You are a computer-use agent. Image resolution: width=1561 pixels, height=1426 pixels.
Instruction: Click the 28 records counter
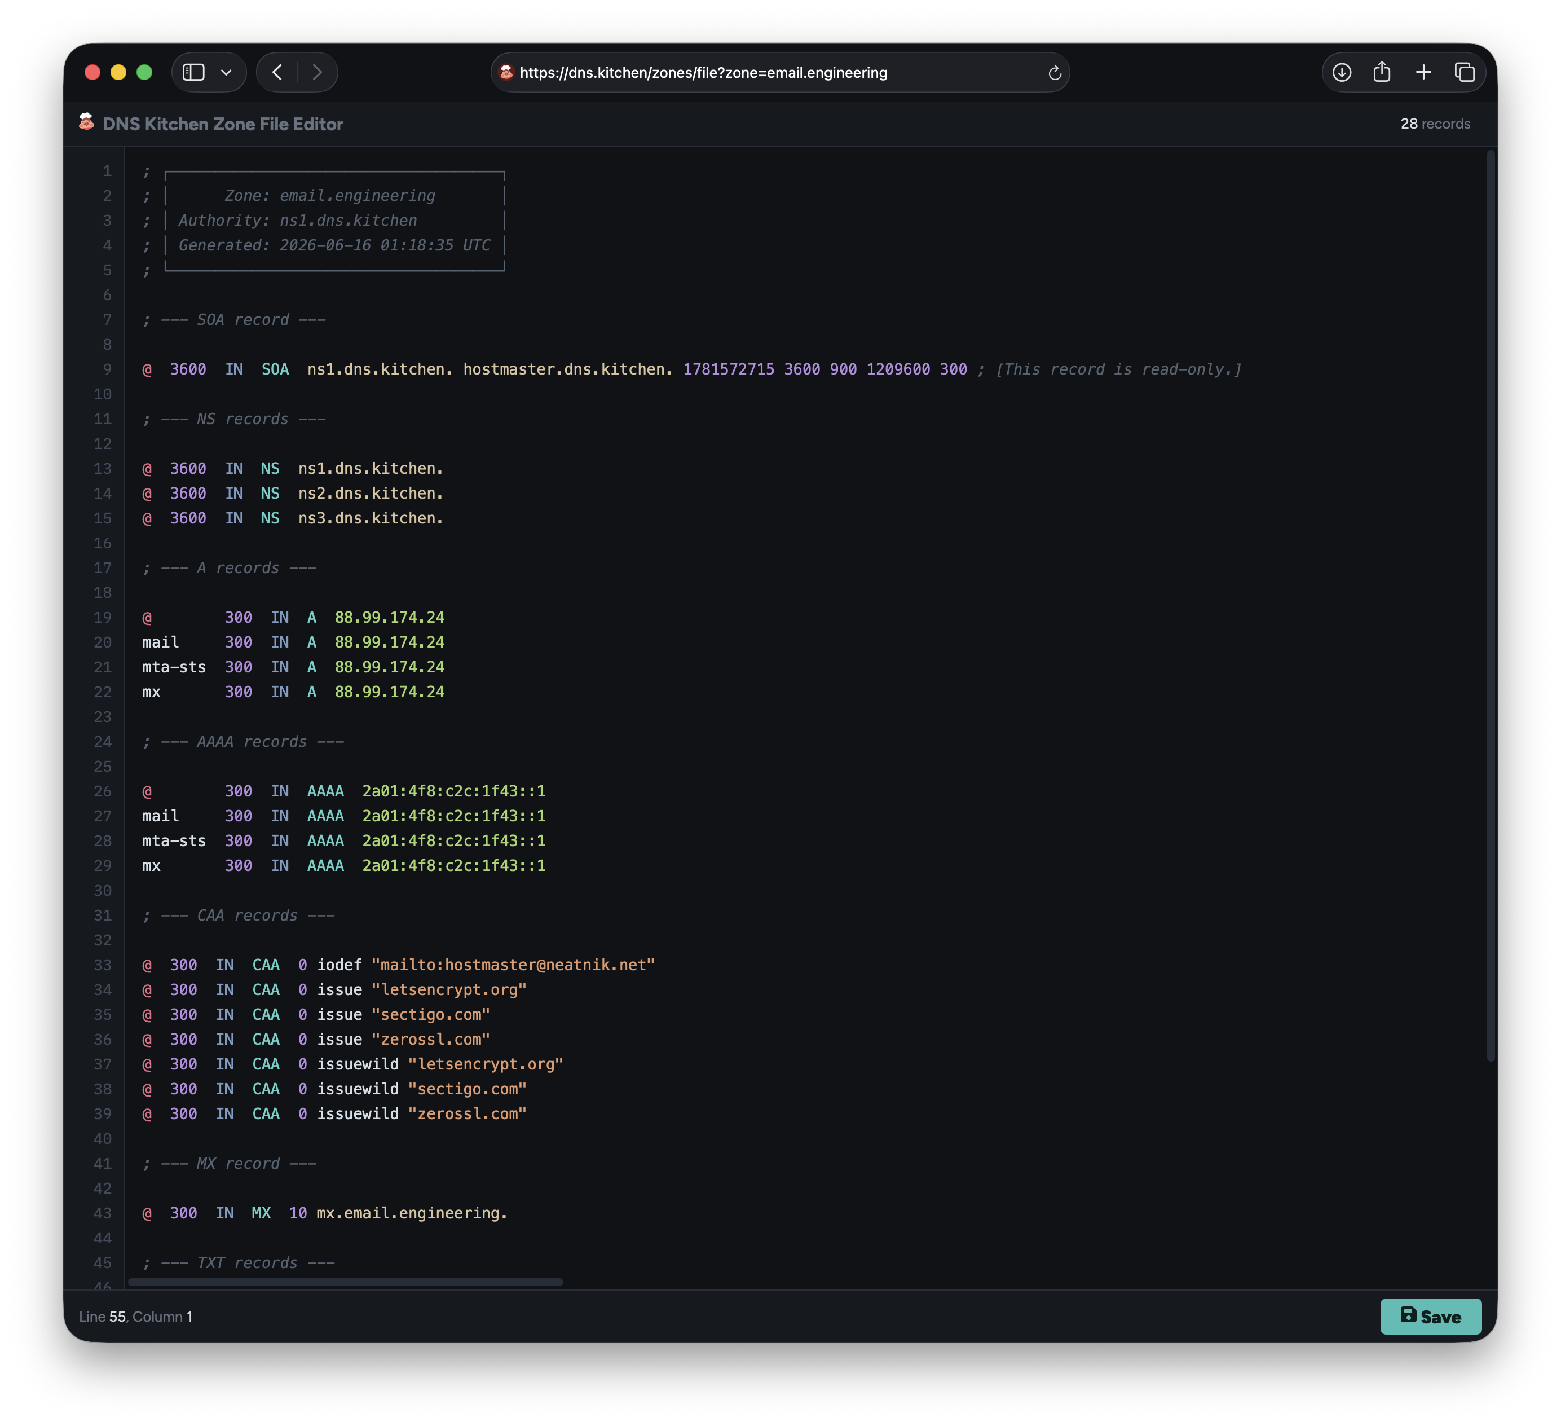click(1435, 124)
